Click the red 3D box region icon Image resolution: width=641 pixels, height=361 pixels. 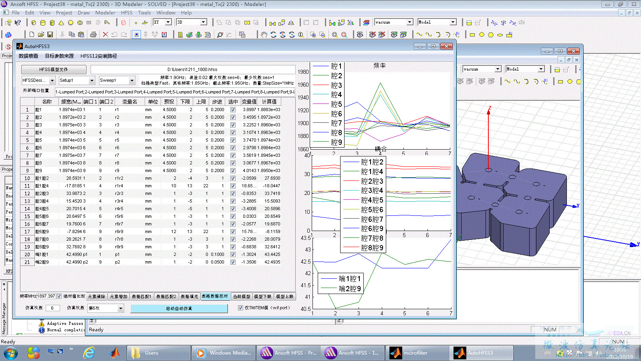(123, 23)
